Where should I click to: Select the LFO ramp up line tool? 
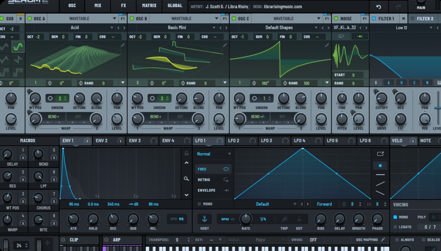pyautogui.click(x=380, y=184)
